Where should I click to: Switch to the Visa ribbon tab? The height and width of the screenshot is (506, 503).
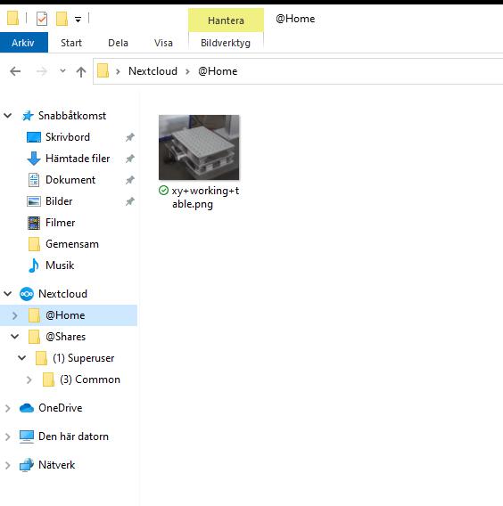coord(163,43)
